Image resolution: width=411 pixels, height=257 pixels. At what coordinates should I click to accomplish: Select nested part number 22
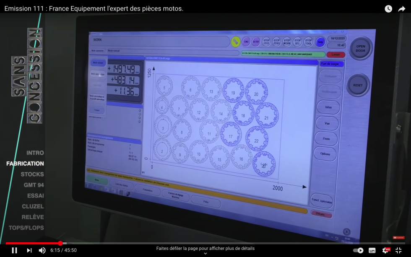257,139
